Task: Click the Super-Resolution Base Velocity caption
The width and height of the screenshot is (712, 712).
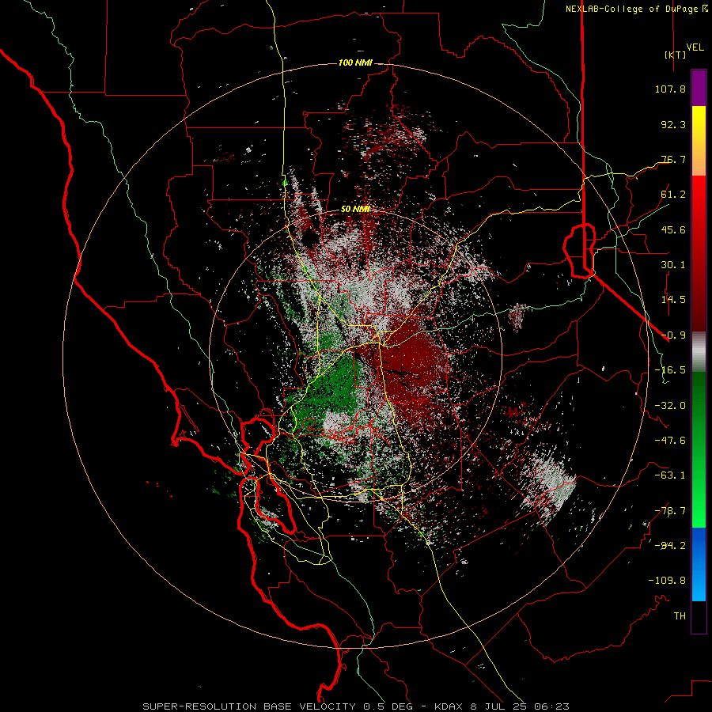Action: pyautogui.click(x=356, y=706)
